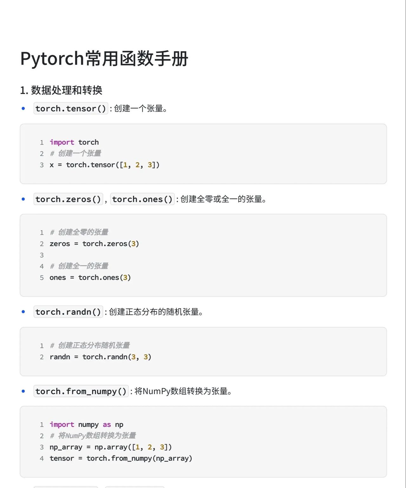The image size is (406, 488).
Task: Click the "import numpy as np" code line
Action: [86, 425]
